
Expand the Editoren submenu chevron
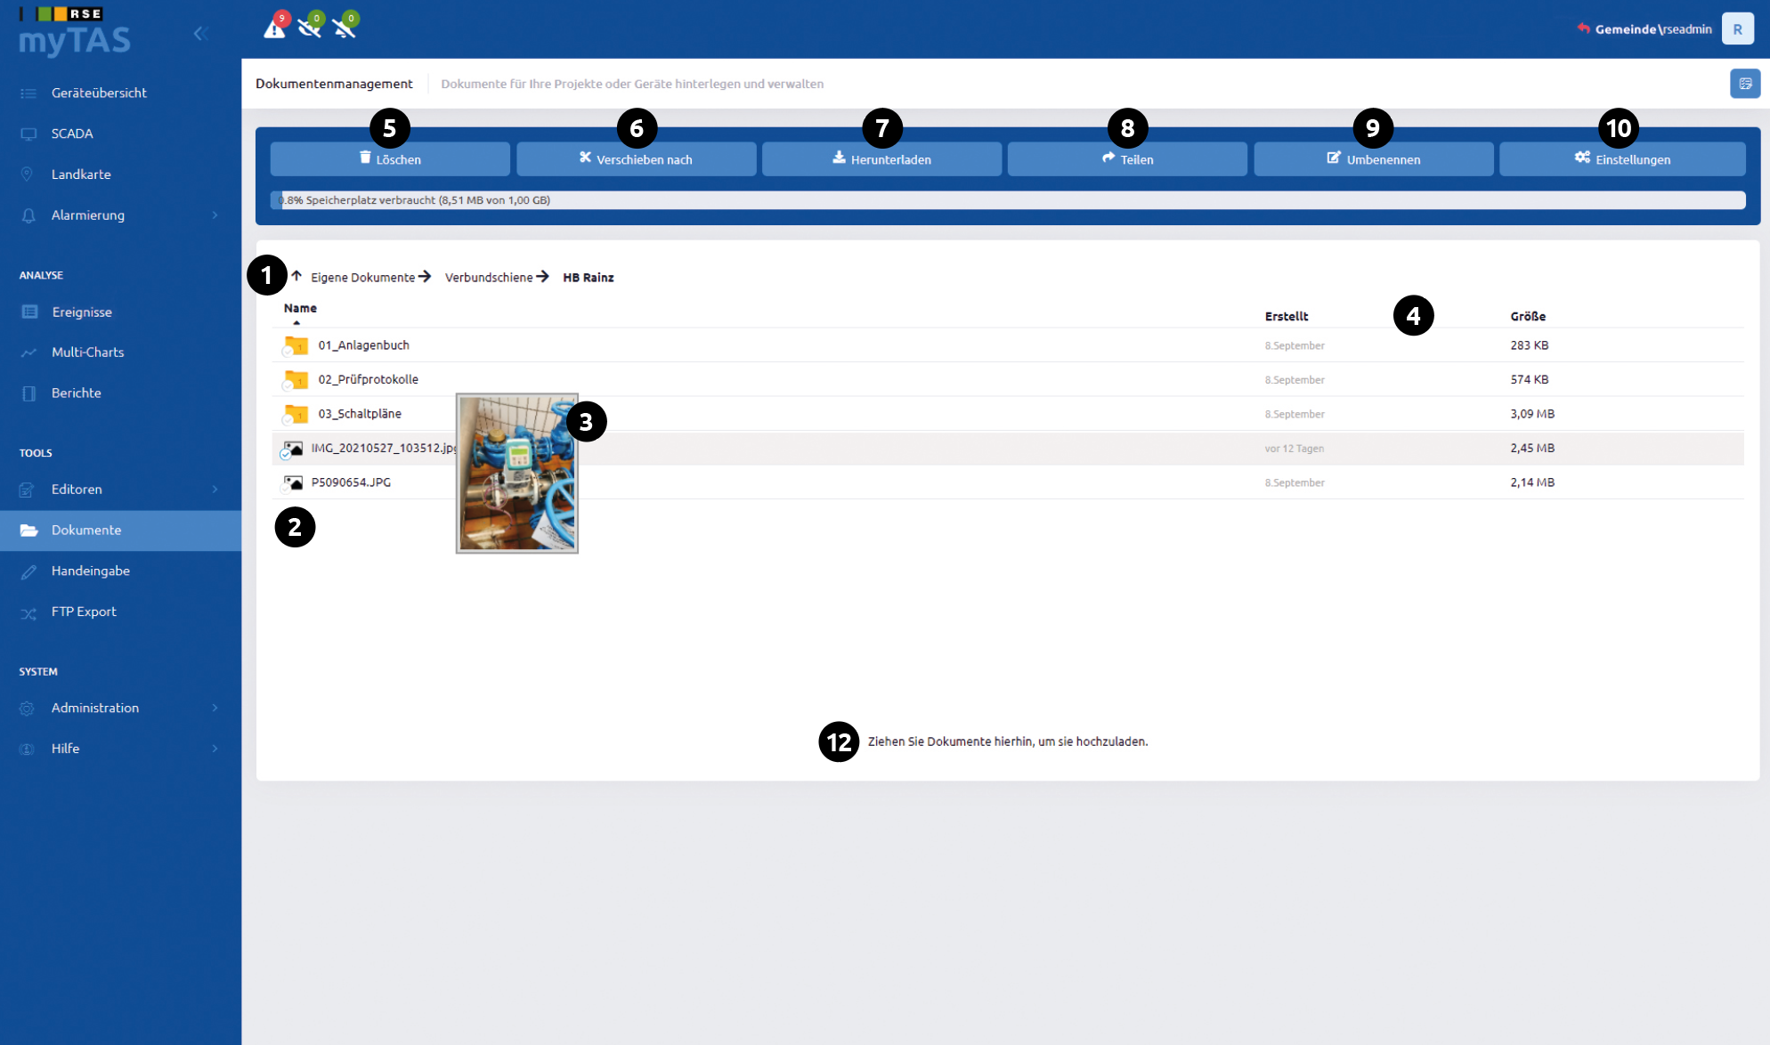click(215, 490)
